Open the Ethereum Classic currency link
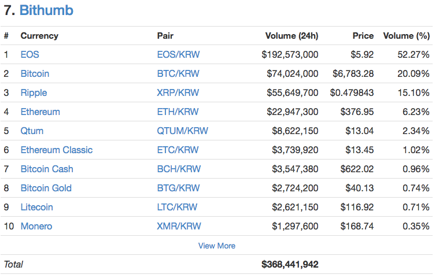 click(56, 150)
